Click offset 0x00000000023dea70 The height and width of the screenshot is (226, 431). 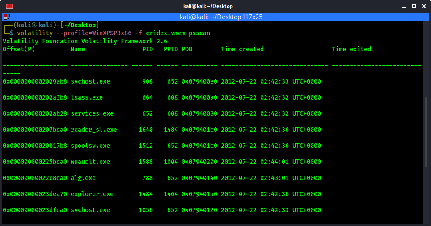35,194
